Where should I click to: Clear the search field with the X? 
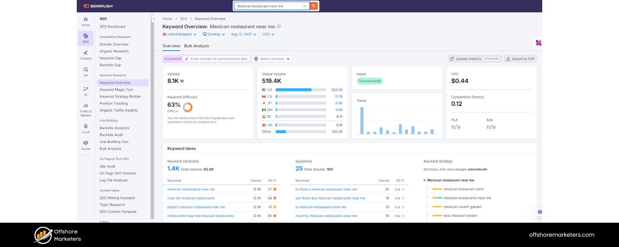coord(305,6)
